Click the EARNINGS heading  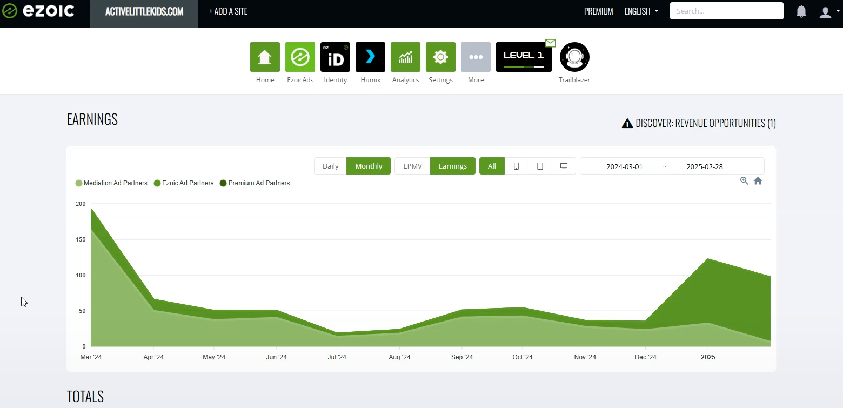[92, 119]
